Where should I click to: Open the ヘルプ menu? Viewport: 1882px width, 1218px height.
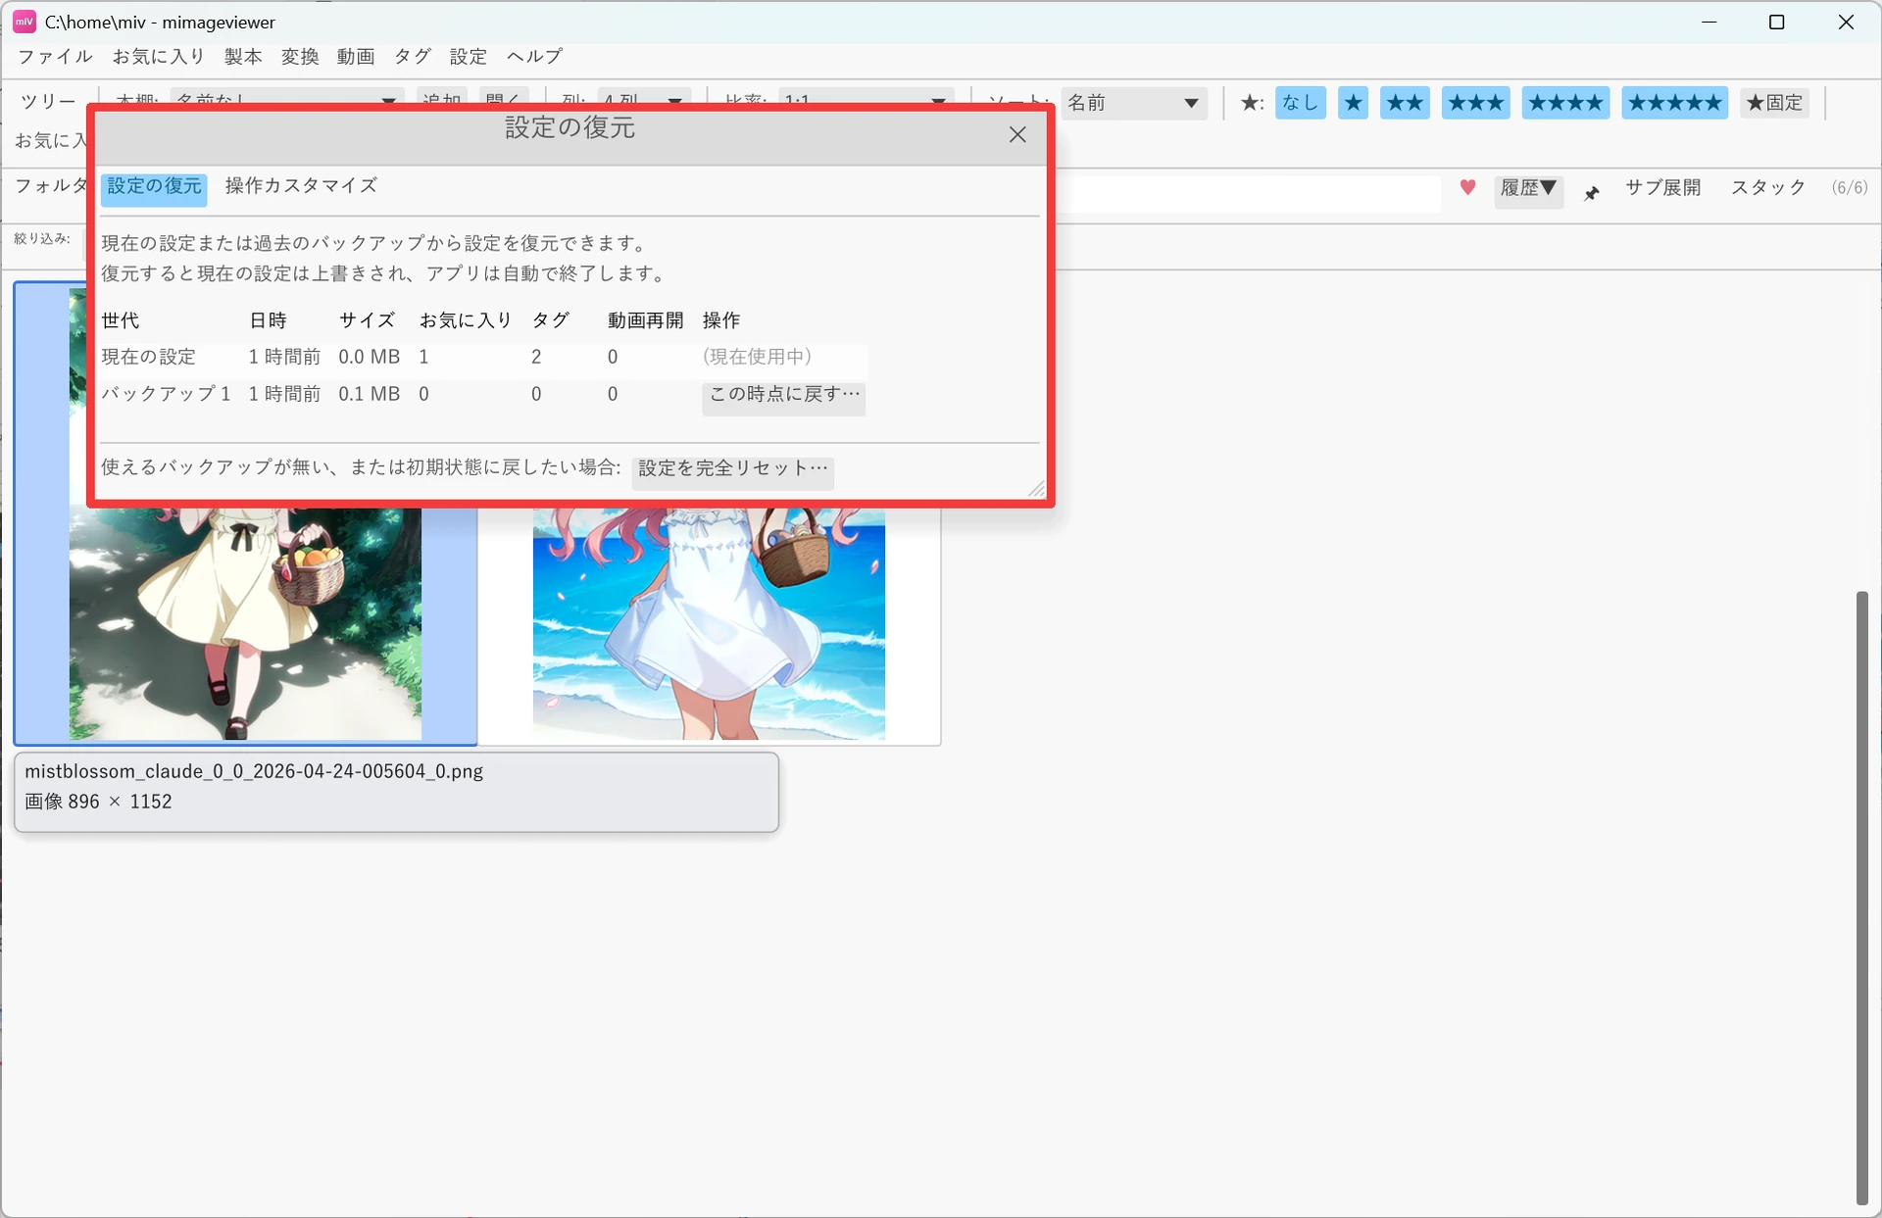point(534,57)
